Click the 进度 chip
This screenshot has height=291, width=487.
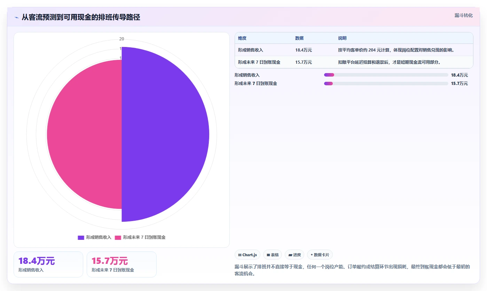click(294, 255)
